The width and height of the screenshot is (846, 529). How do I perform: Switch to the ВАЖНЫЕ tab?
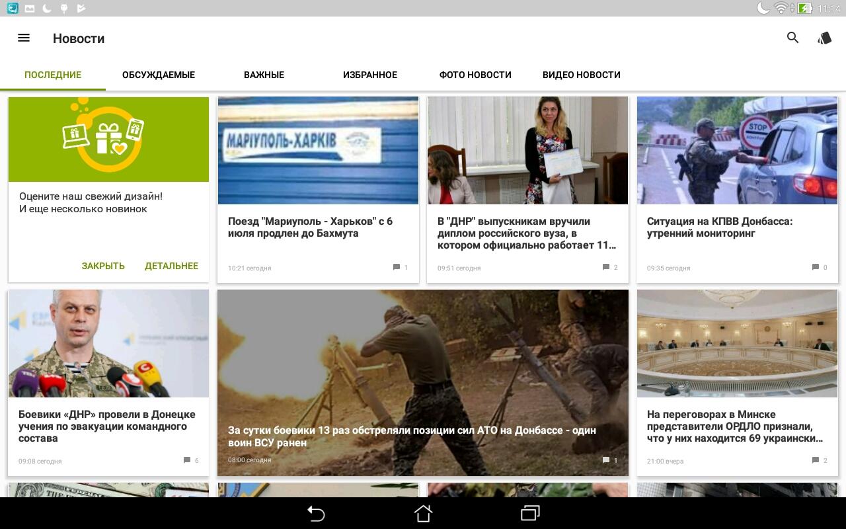click(264, 75)
